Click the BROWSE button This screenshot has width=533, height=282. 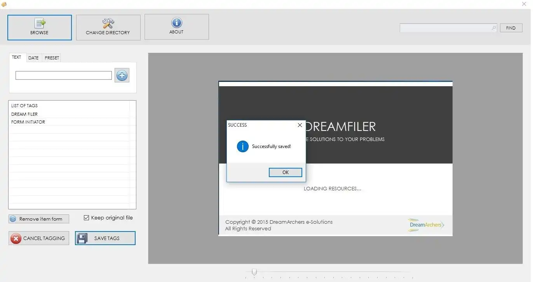(x=40, y=28)
